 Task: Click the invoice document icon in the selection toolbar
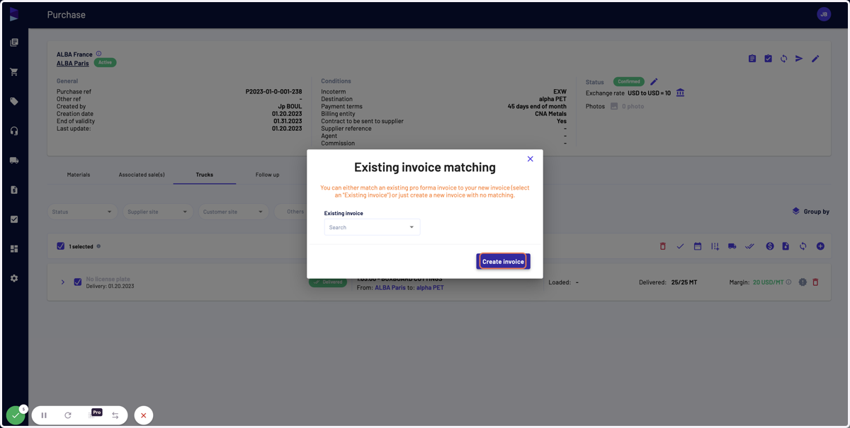pos(786,246)
